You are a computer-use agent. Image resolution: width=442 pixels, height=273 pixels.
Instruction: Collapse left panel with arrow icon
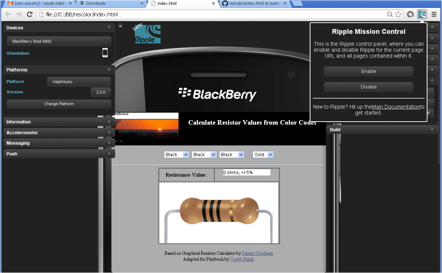click(x=120, y=26)
